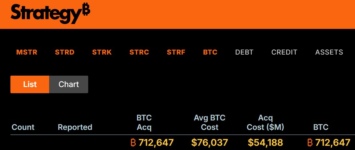355x150 pixels.
Task: Navigate to the CREDIT page
Action: click(x=284, y=52)
